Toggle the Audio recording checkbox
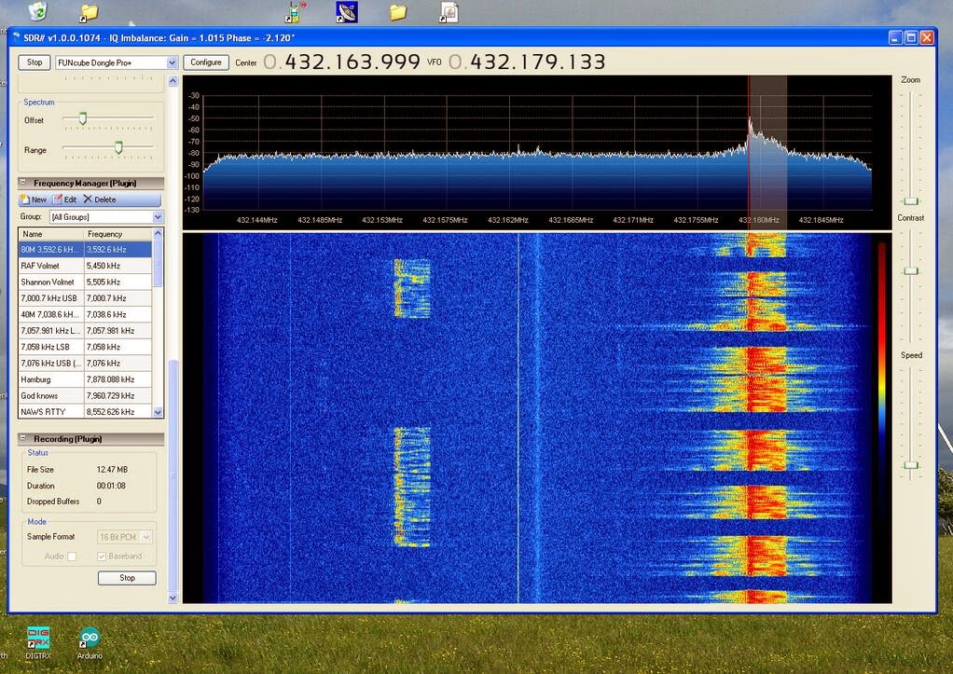This screenshot has height=674, width=953. click(x=72, y=557)
